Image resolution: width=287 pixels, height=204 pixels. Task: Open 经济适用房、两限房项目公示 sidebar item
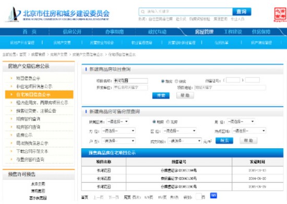coord(42,103)
